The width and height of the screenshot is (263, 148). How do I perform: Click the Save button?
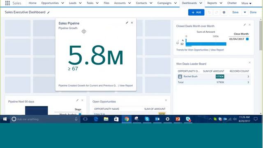(x=235, y=12)
